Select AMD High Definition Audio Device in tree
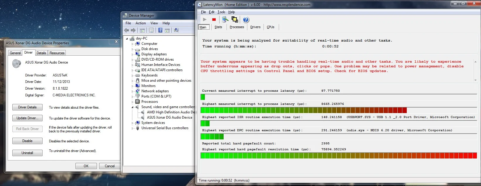Viewport: 481px width, 186px height. click(171, 112)
